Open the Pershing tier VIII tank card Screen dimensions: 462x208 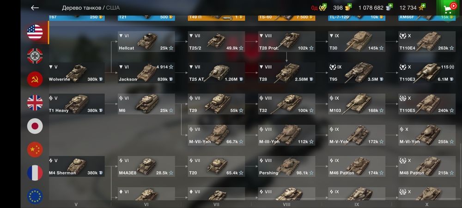[x=287, y=166]
